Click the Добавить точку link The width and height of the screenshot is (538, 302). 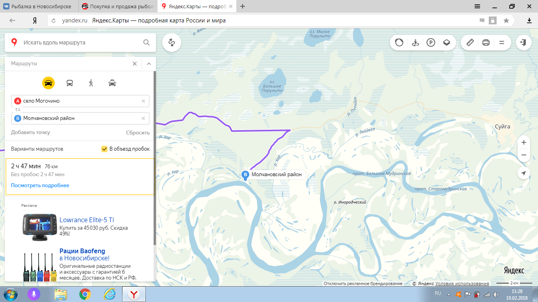30,133
